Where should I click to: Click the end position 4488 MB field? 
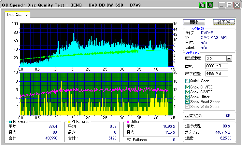(x=217, y=73)
